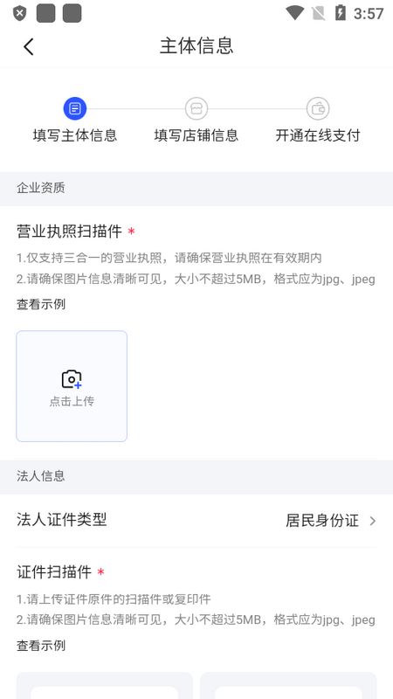Tap the battery status icon

(340, 13)
